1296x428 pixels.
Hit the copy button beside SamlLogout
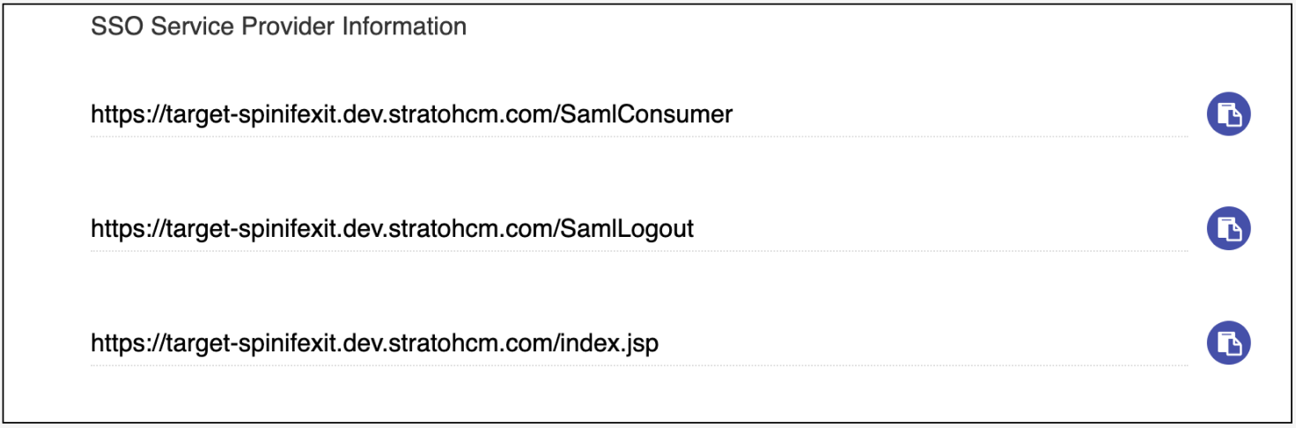tap(1228, 229)
